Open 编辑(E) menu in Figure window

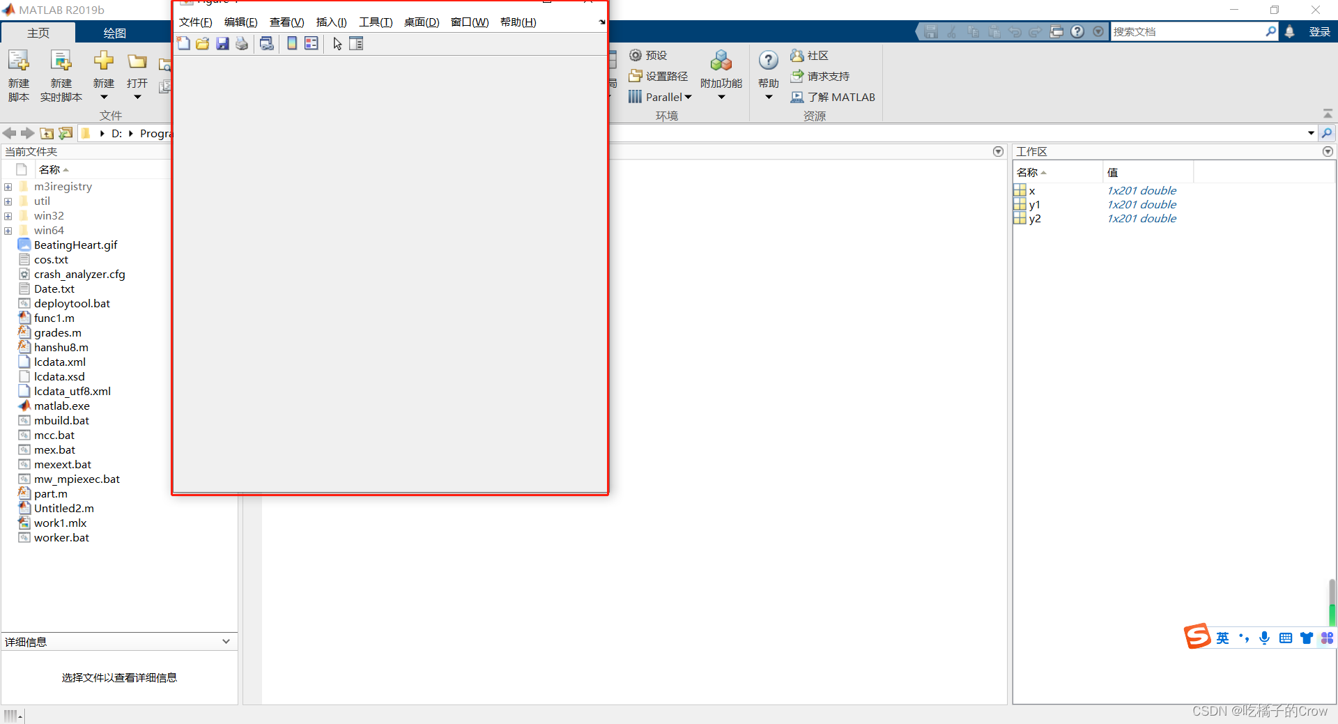click(x=241, y=22)
